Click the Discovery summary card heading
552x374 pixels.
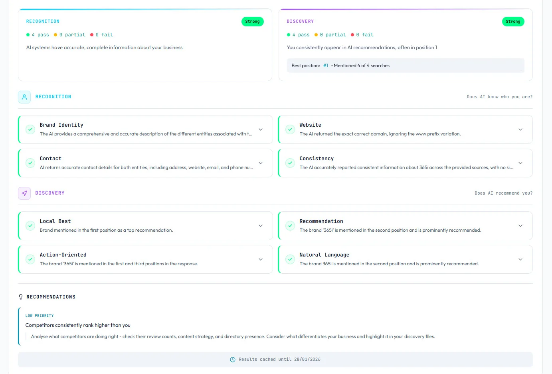coord(300,22)
